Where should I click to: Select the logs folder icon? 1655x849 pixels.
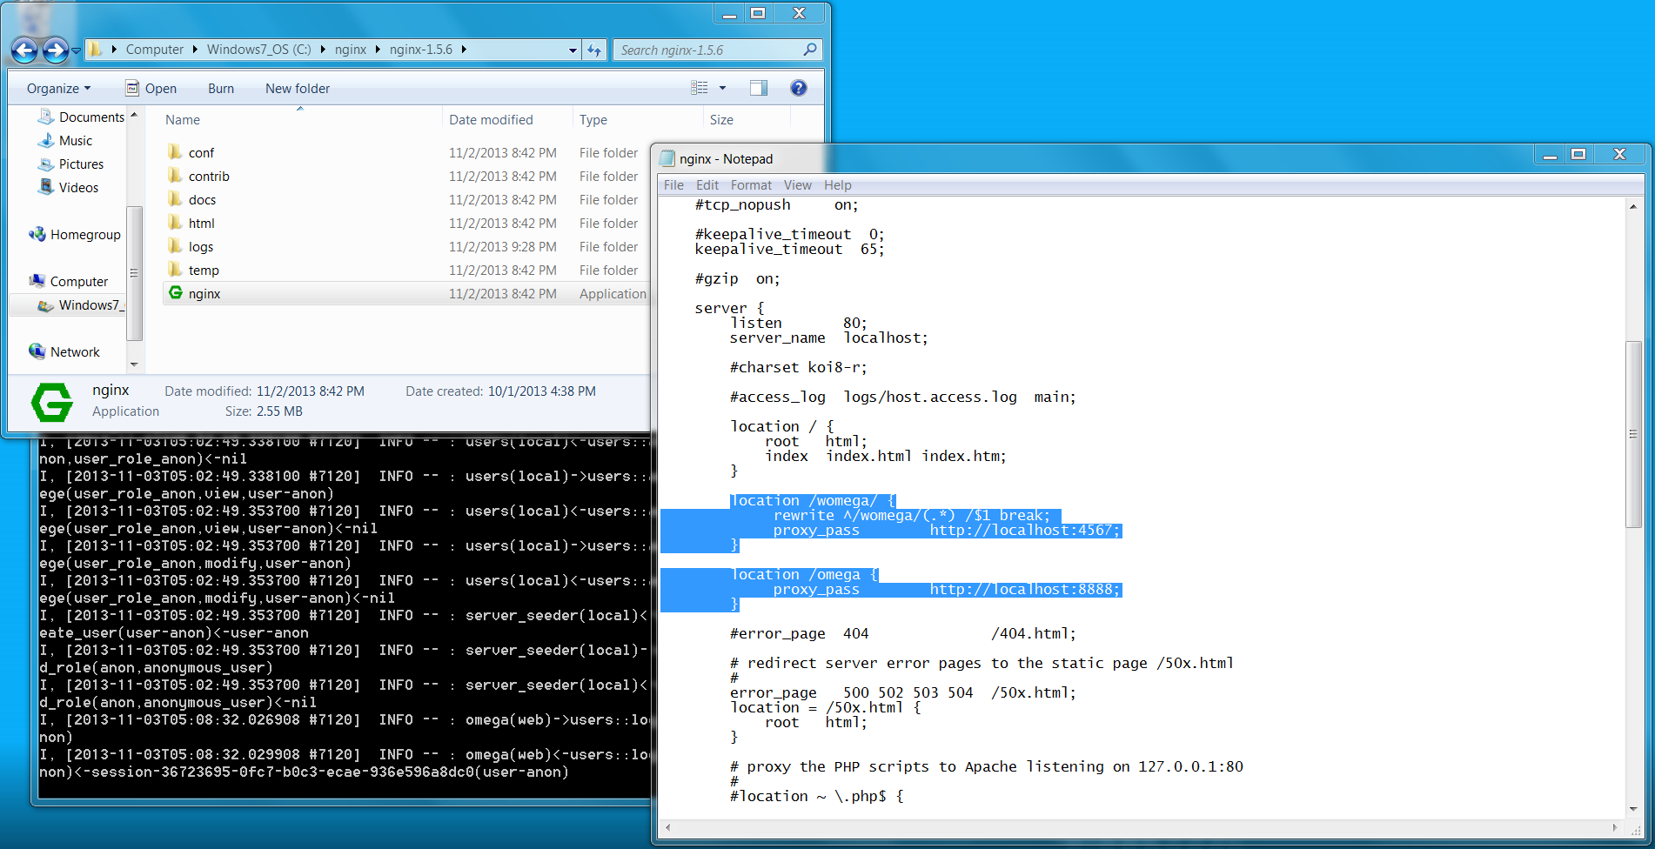tap(175, 246)
